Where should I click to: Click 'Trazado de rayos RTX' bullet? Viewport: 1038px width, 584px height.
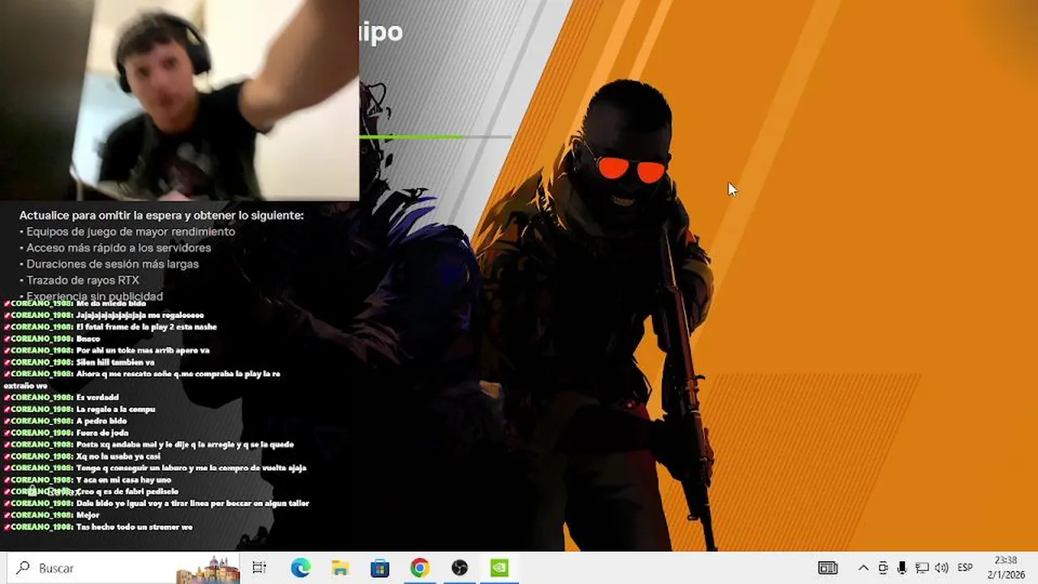(83, 280)
